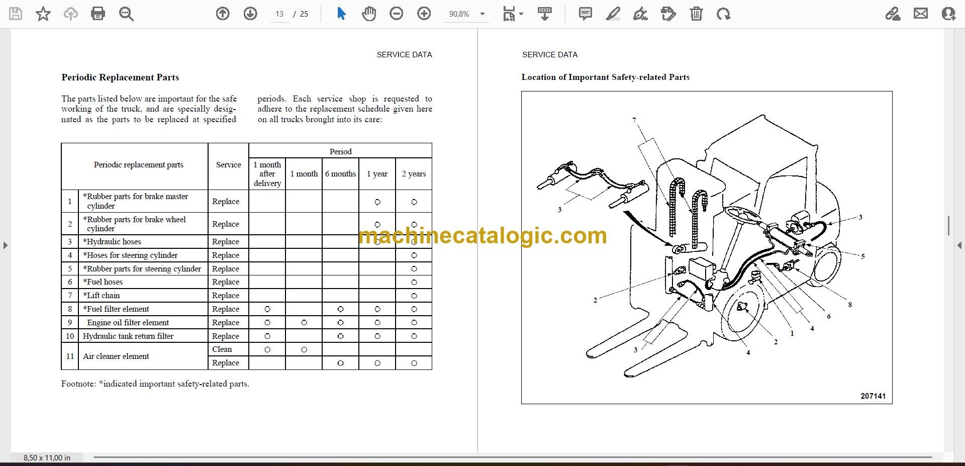Screen dimensions: 965x466
Task: Expand the left navigation pane
Action: pyautogui.click(x=5, y=245)
